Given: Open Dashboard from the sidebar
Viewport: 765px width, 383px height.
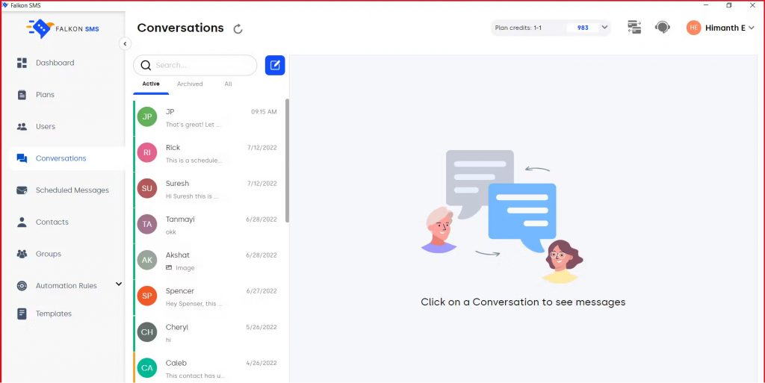Looking at the screenshot, I should pos(55,63).
